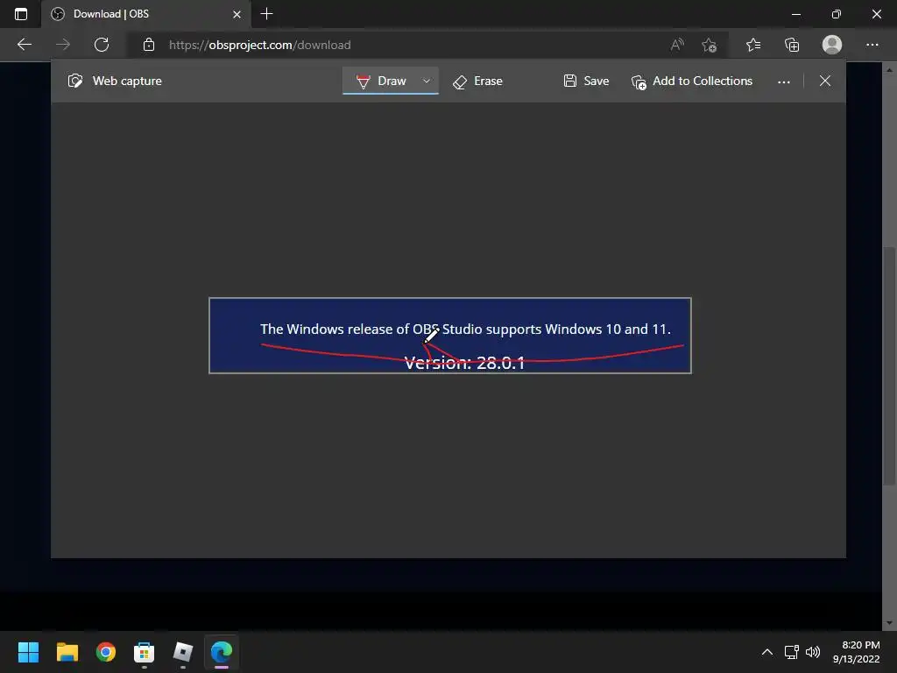Open network status tray icon

coord(792,652)
